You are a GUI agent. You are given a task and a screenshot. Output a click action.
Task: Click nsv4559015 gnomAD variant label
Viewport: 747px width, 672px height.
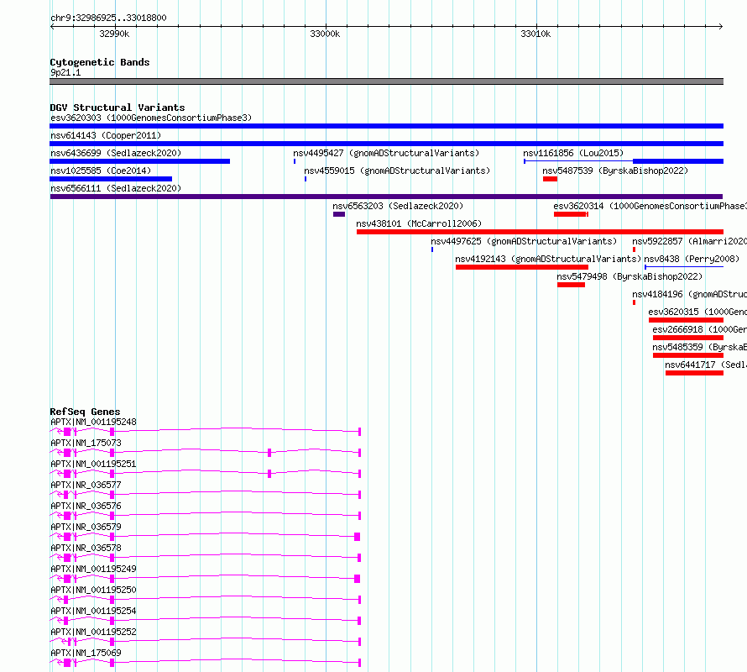tap(397, 171)
